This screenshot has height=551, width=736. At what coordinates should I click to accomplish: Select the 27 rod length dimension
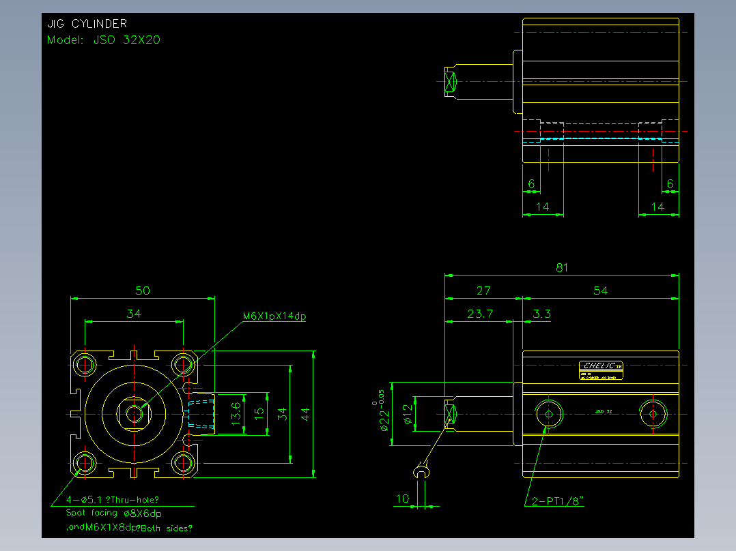(x=483, y=291)
